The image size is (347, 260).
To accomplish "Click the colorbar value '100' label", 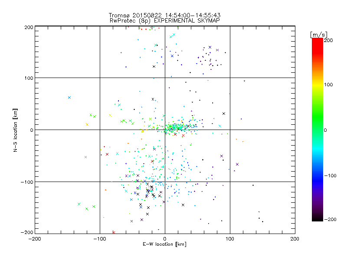I will click(328, 84).
